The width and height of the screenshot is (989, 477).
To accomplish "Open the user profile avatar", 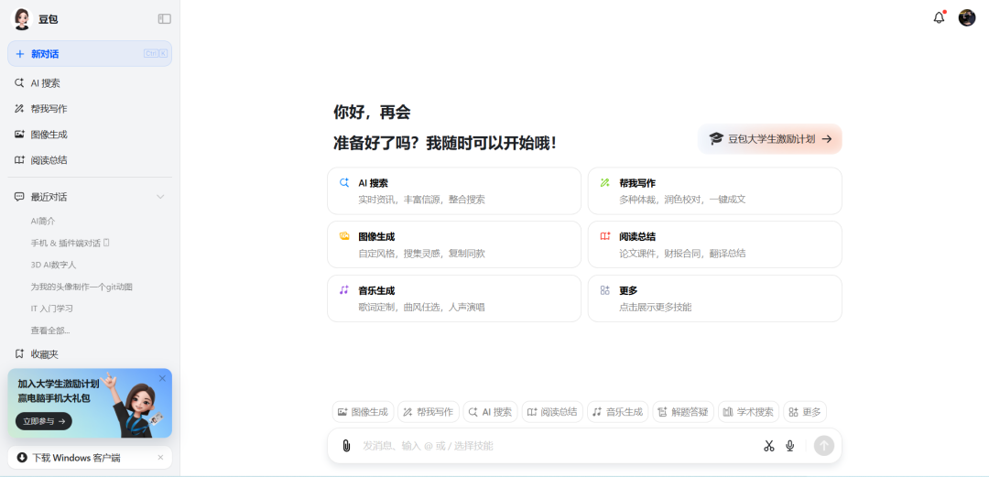I will (967, 17).
